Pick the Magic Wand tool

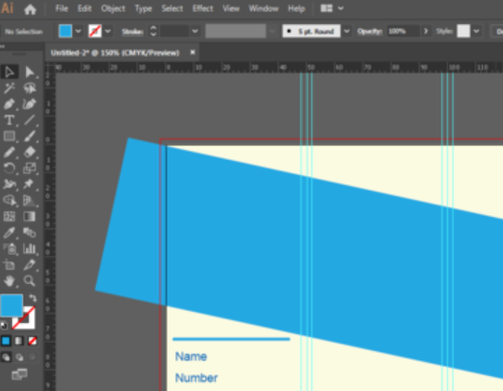[x=9, y=88]
